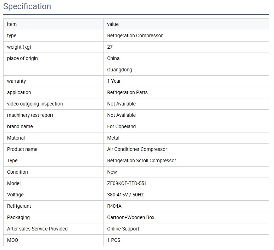The height and width of the screenshot is (250, 274).
Task: Click the Guangdong cell
Action: (x=119, y=70)
